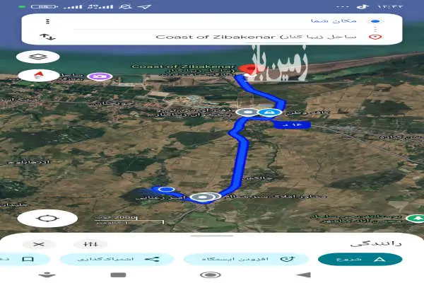Edit the origin 'Your location' field
424x283 pixels.
click(x=216, y=21)
